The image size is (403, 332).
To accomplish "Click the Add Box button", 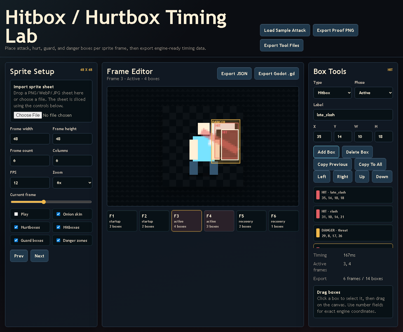I will pyautogui.click(x=326, y=152).
